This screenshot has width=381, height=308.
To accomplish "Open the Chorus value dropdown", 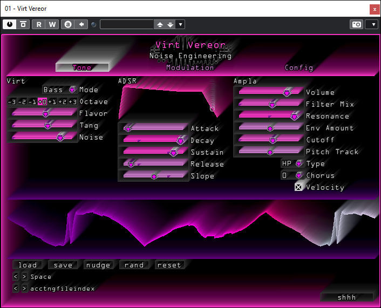I will click(x=299, y=175).
